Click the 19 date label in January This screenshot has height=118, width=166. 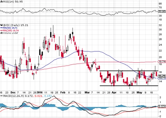52,93
